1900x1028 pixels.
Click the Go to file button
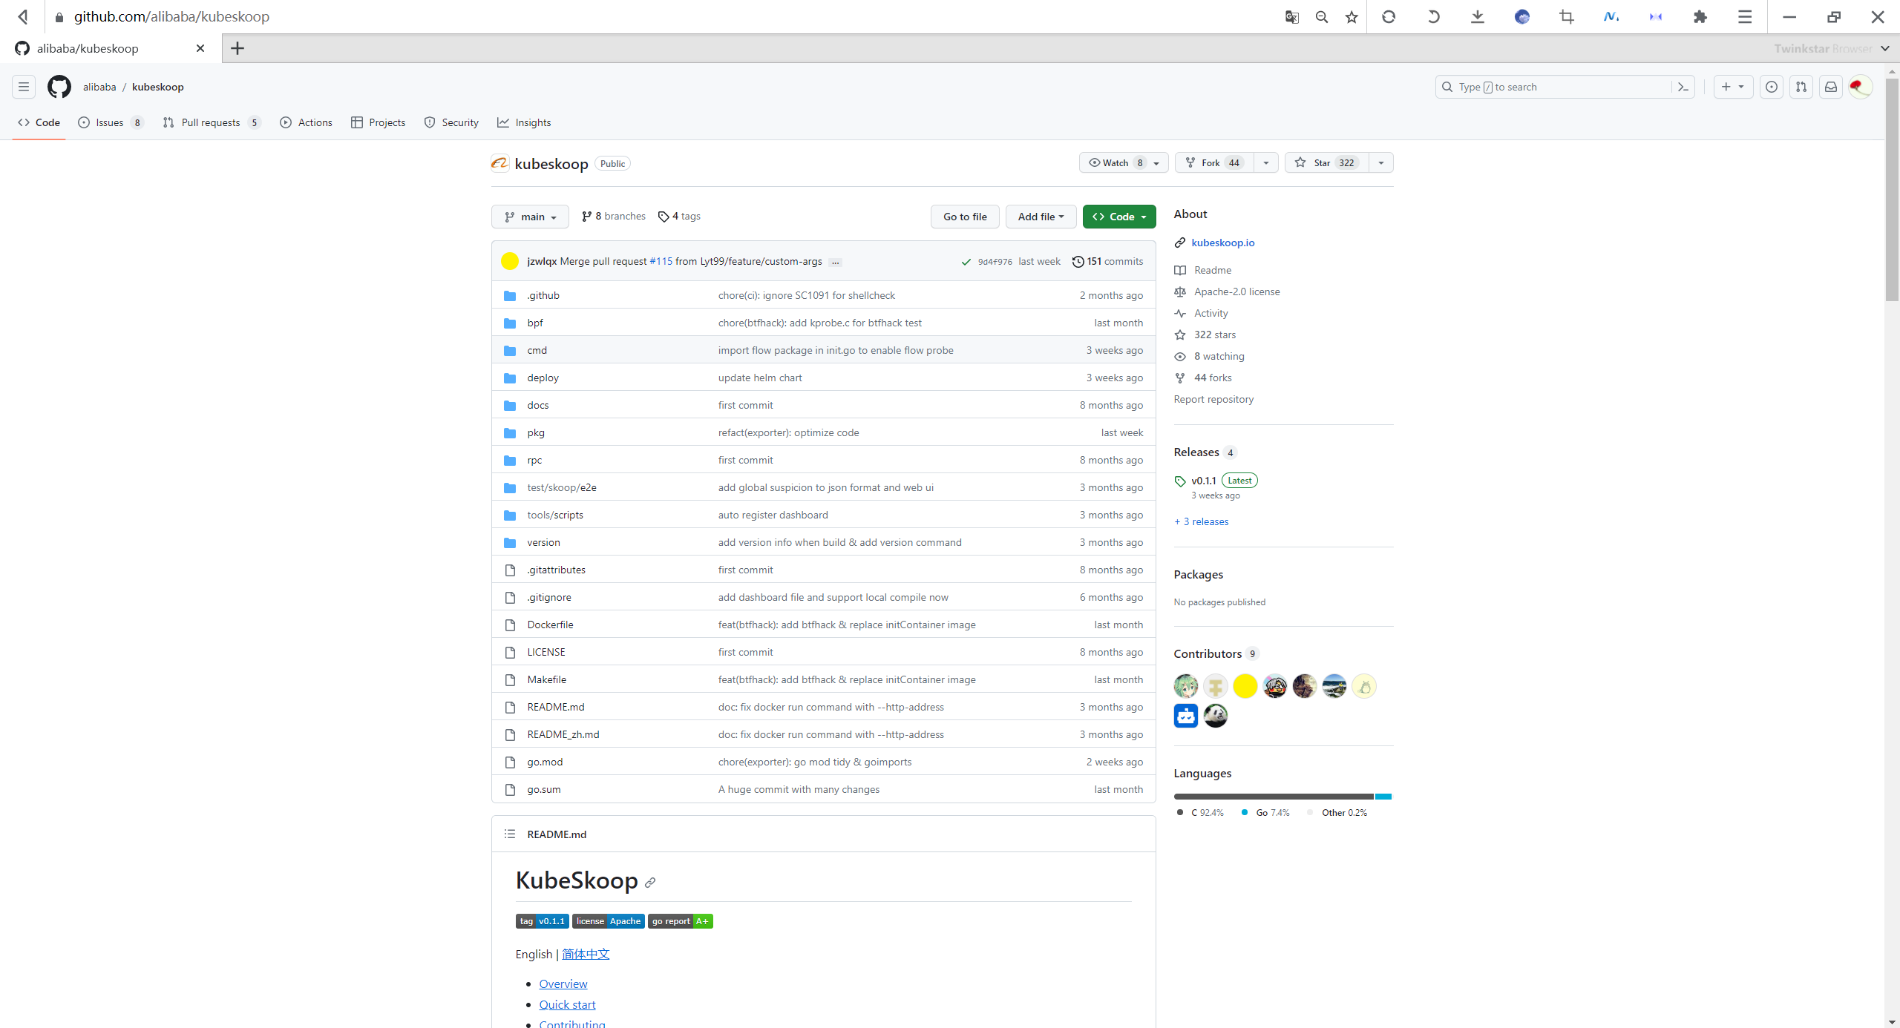coord(965,217)
